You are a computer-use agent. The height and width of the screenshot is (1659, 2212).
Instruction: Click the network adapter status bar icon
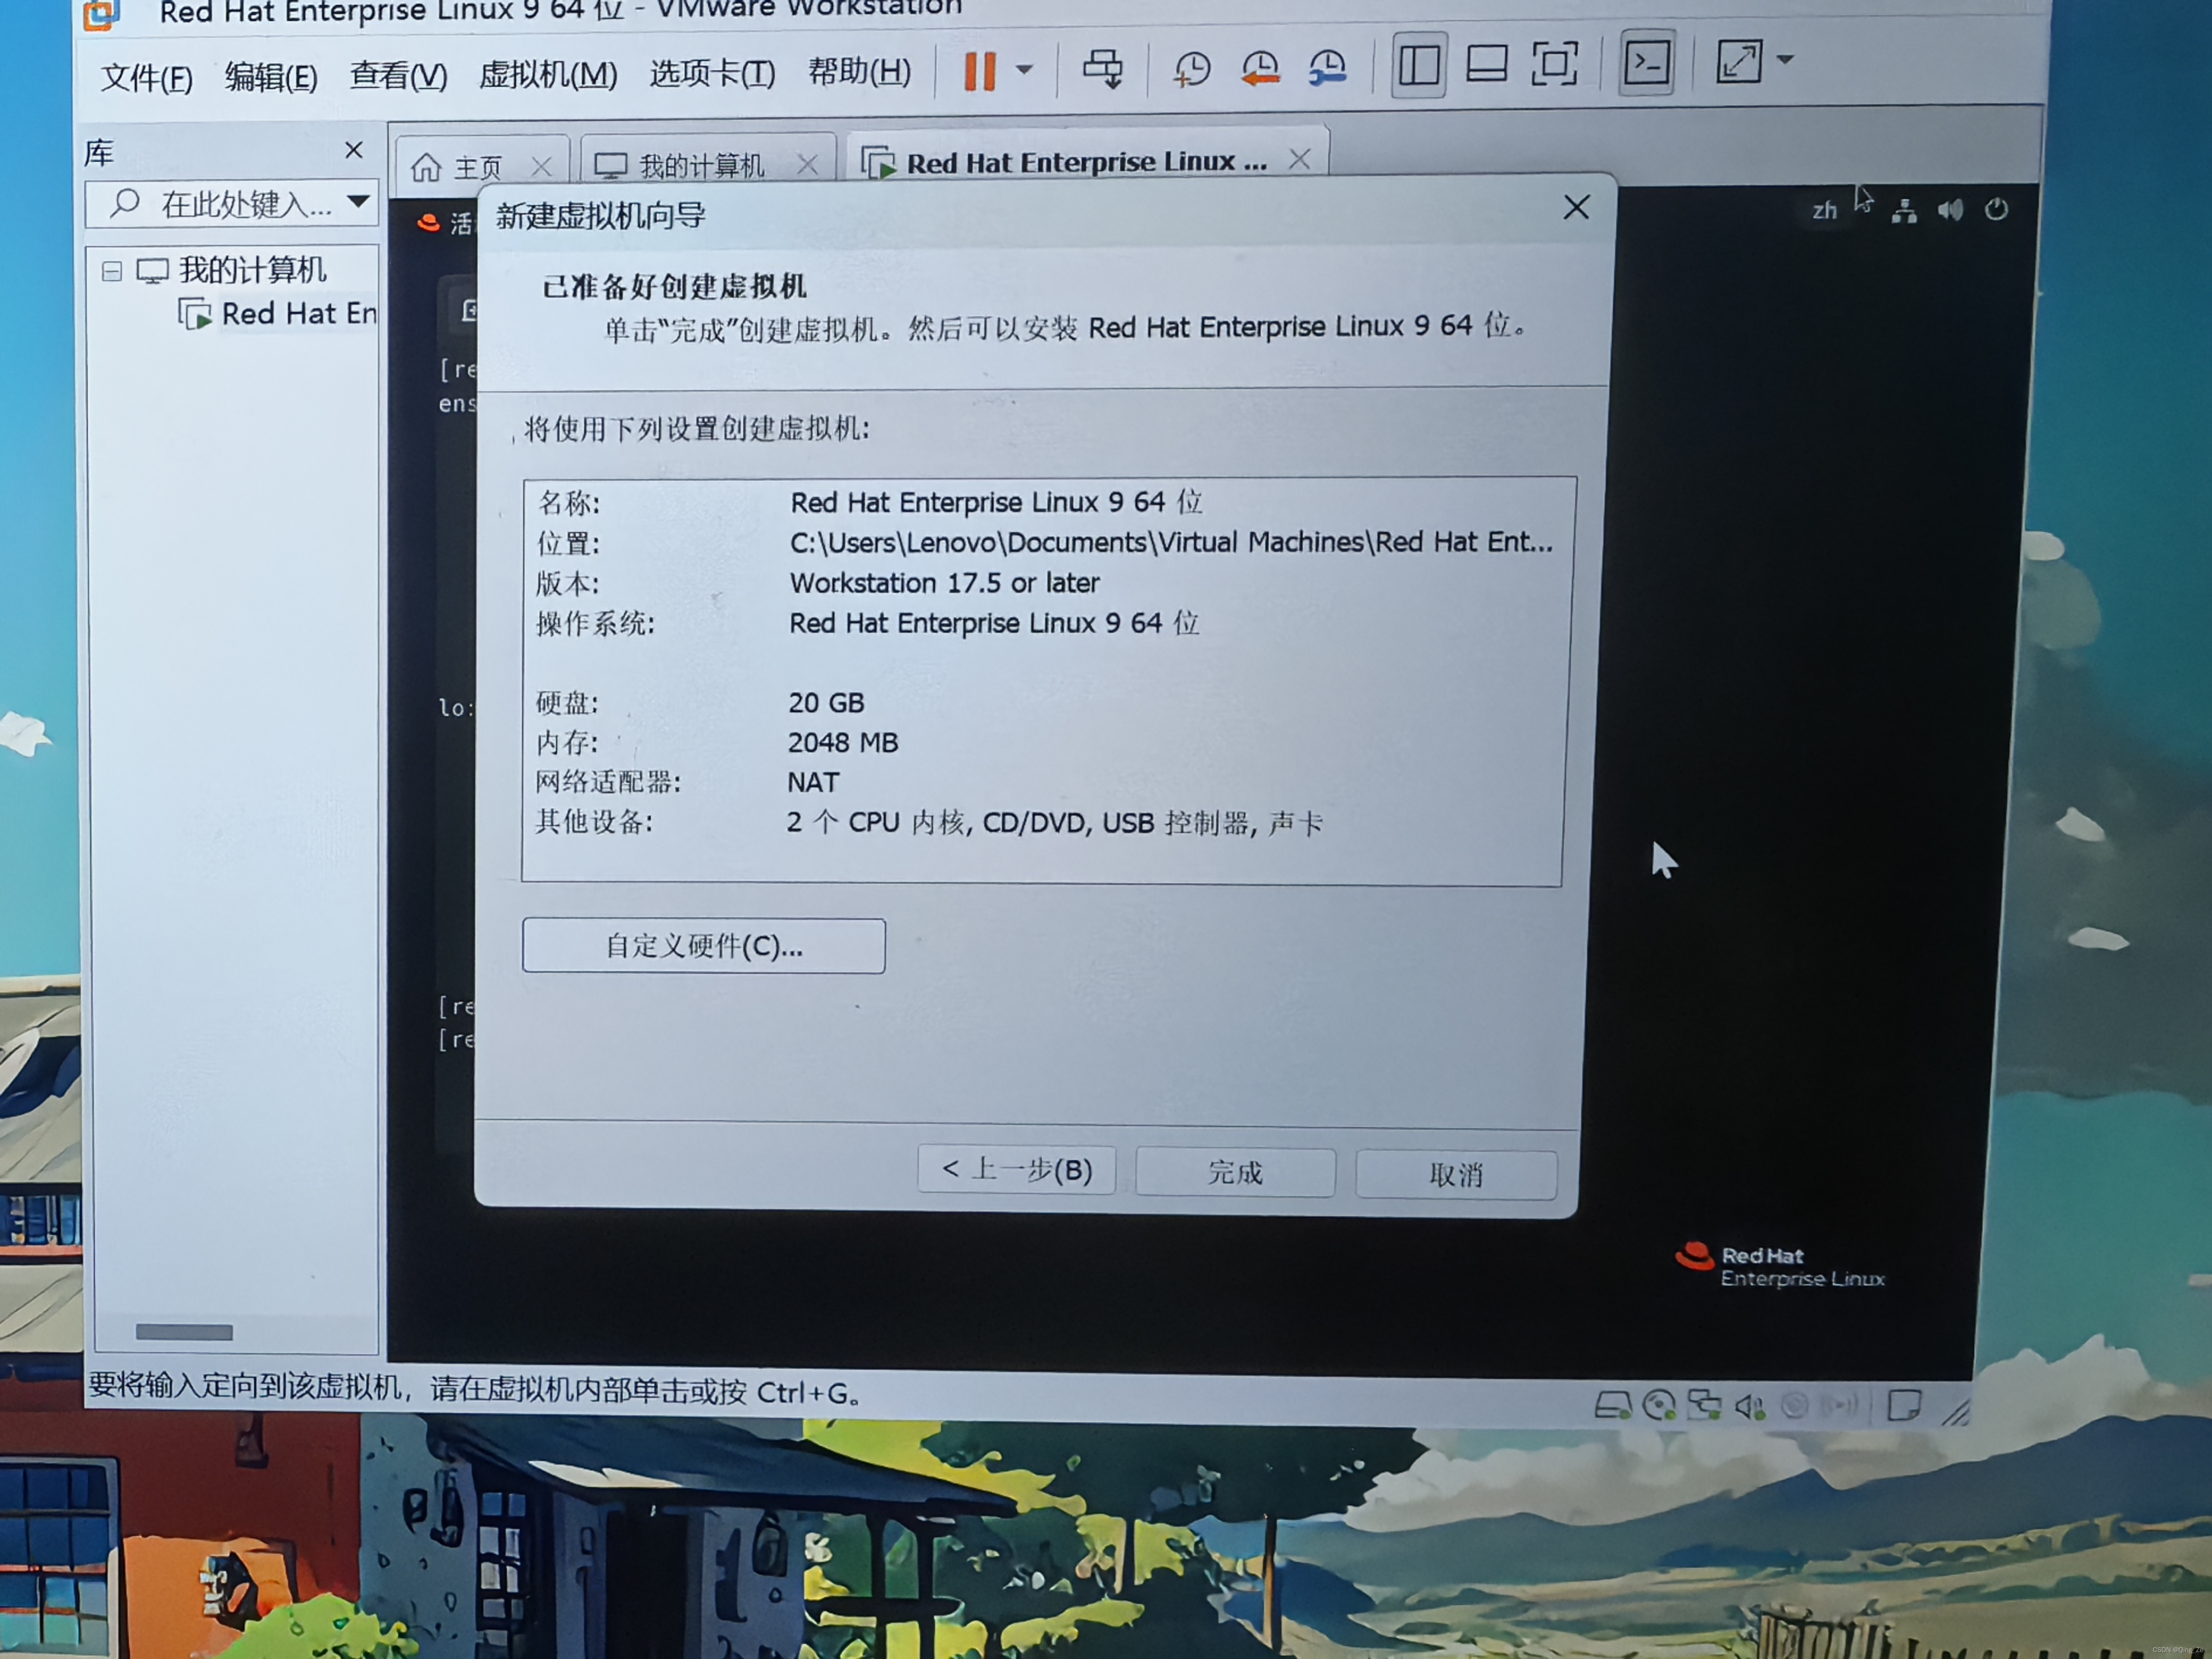[1704, 1405]
